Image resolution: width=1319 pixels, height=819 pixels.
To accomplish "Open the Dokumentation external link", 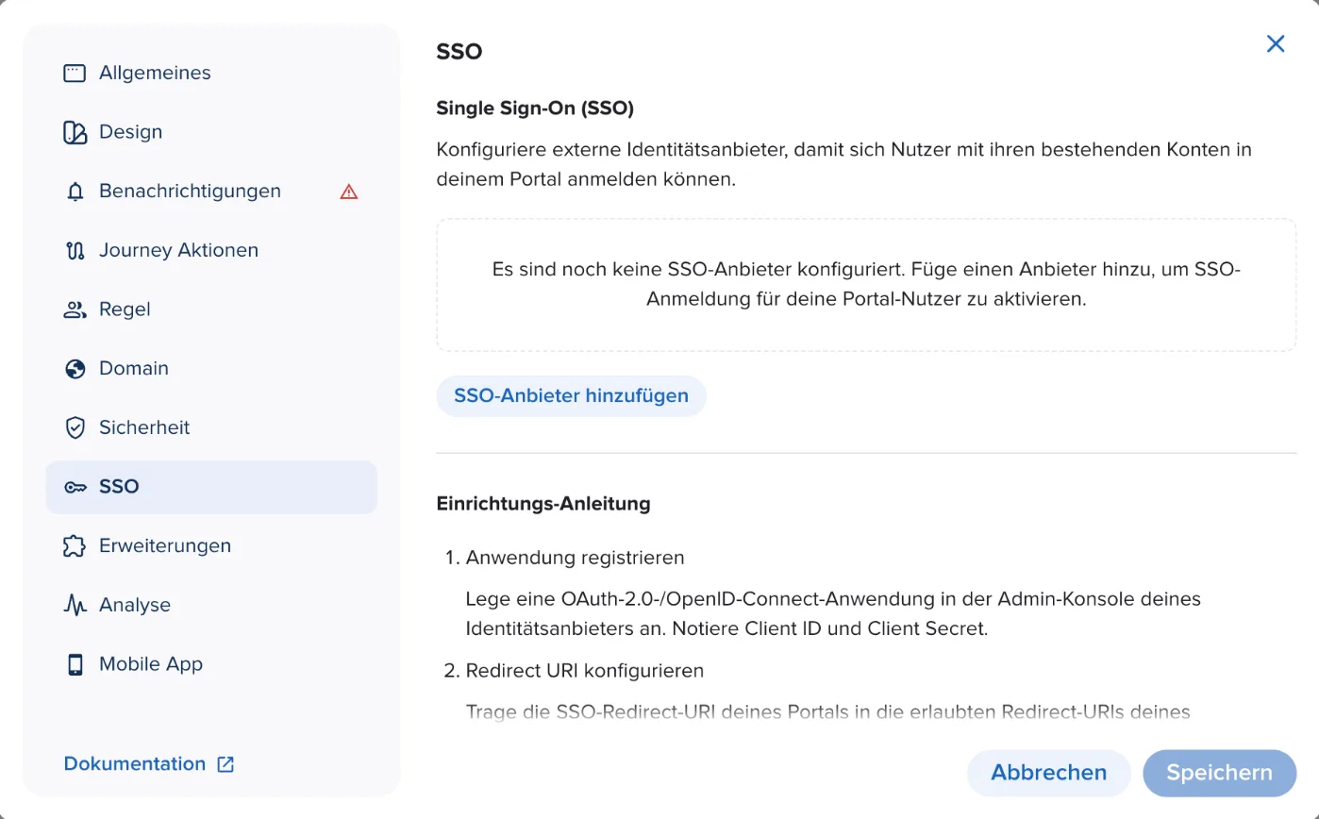I will point(148,763).
